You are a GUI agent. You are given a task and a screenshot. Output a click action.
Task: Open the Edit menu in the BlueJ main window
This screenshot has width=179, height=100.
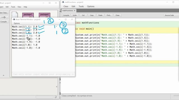tap(7, 7)
